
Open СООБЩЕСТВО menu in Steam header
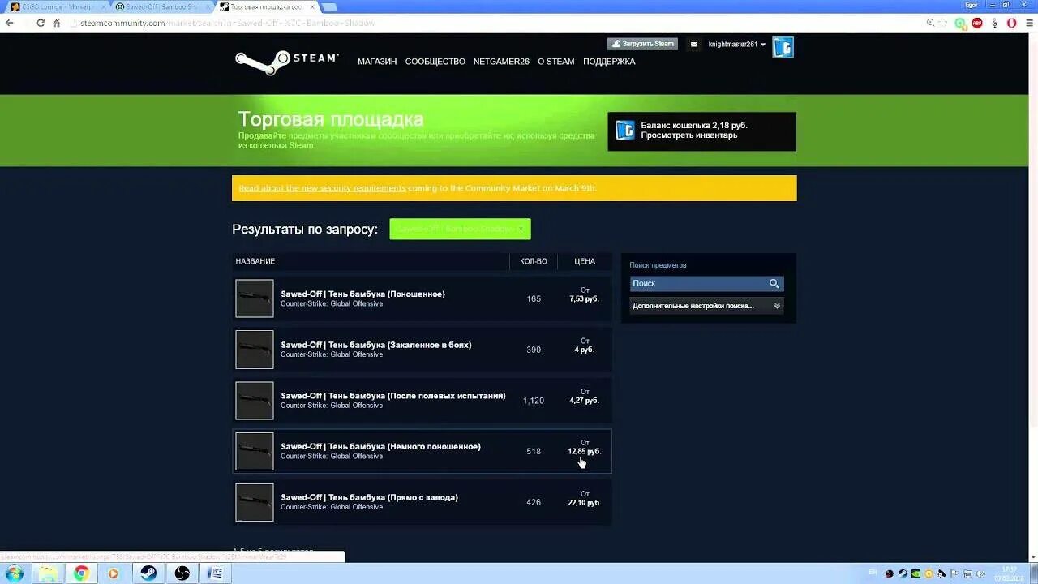pyautogui.click(x=435, y=62)
